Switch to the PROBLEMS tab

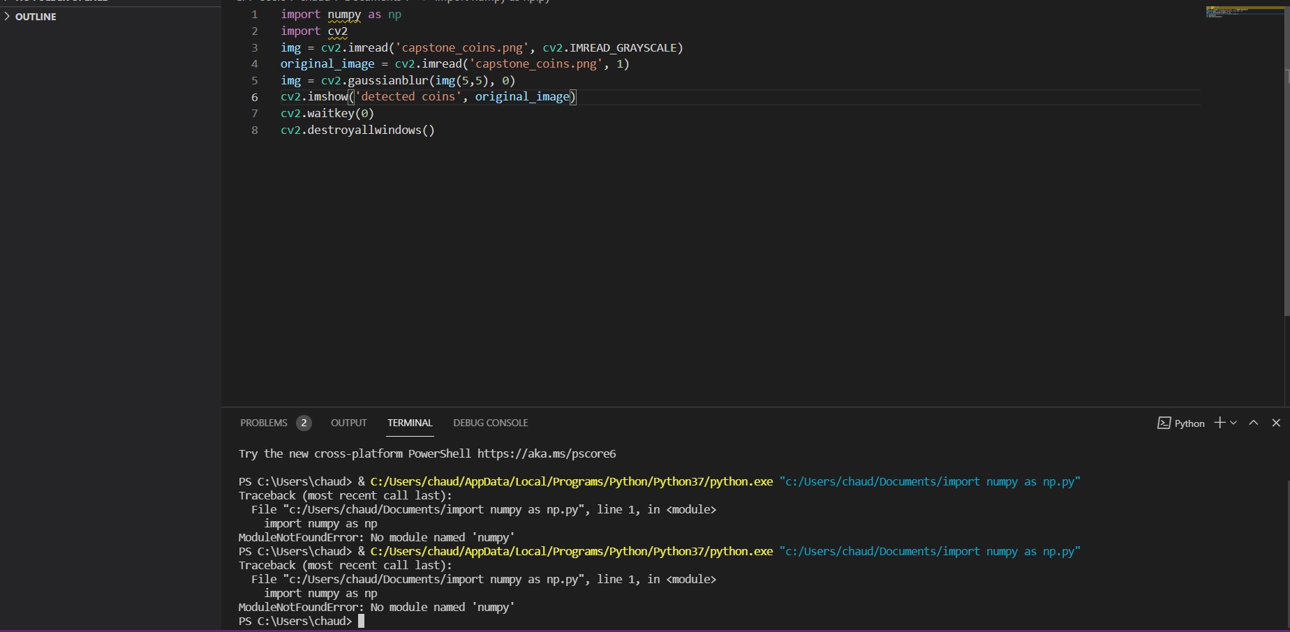point(264,423)
